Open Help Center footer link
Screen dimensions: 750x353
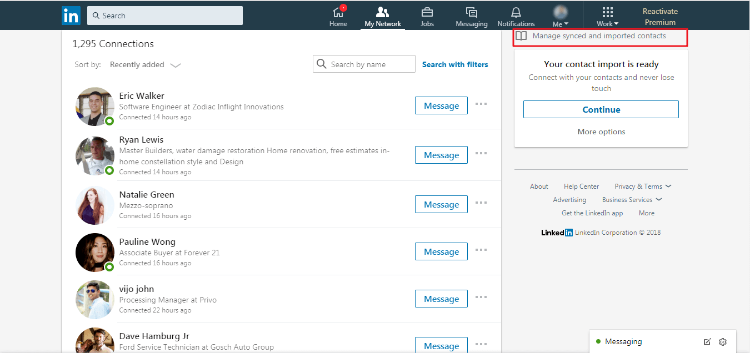click(581, 186)
